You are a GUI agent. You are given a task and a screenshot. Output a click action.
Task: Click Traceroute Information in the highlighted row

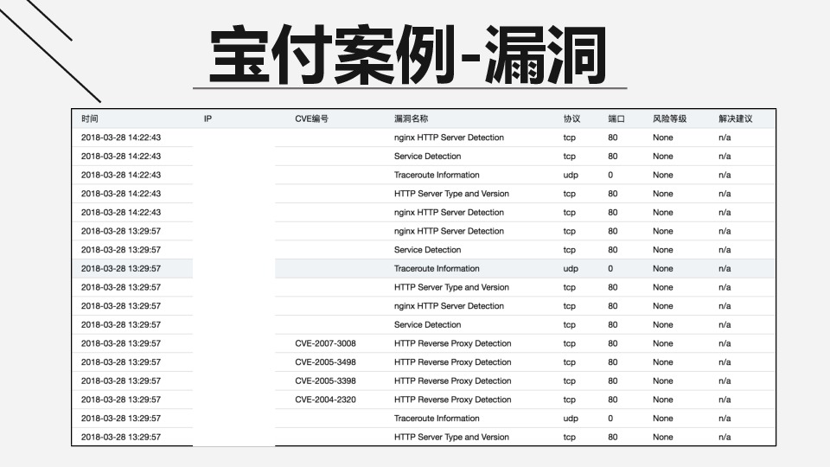(437, 268)
